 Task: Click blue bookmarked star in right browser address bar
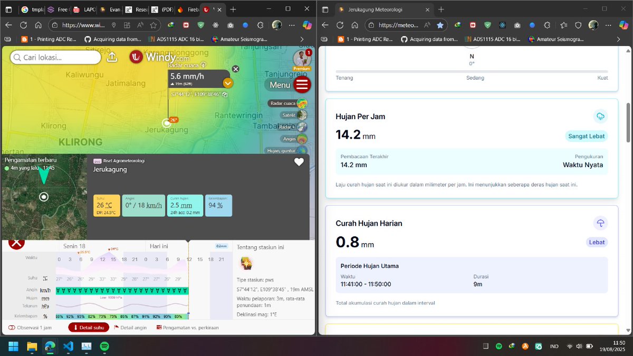[440, 25]
